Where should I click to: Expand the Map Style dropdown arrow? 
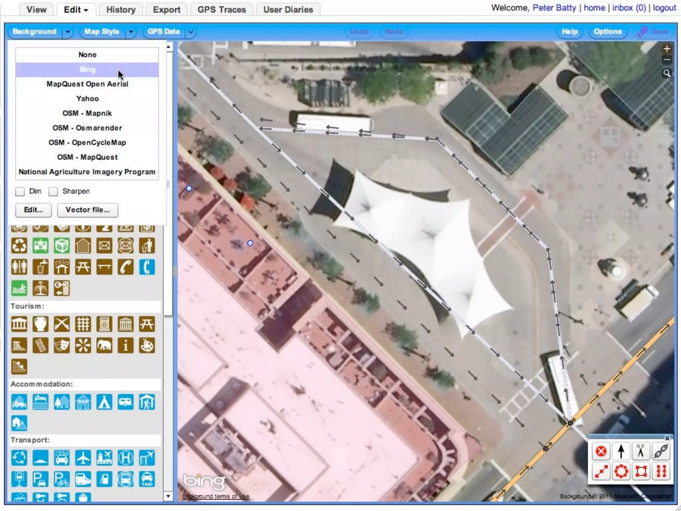click(131, 32)
